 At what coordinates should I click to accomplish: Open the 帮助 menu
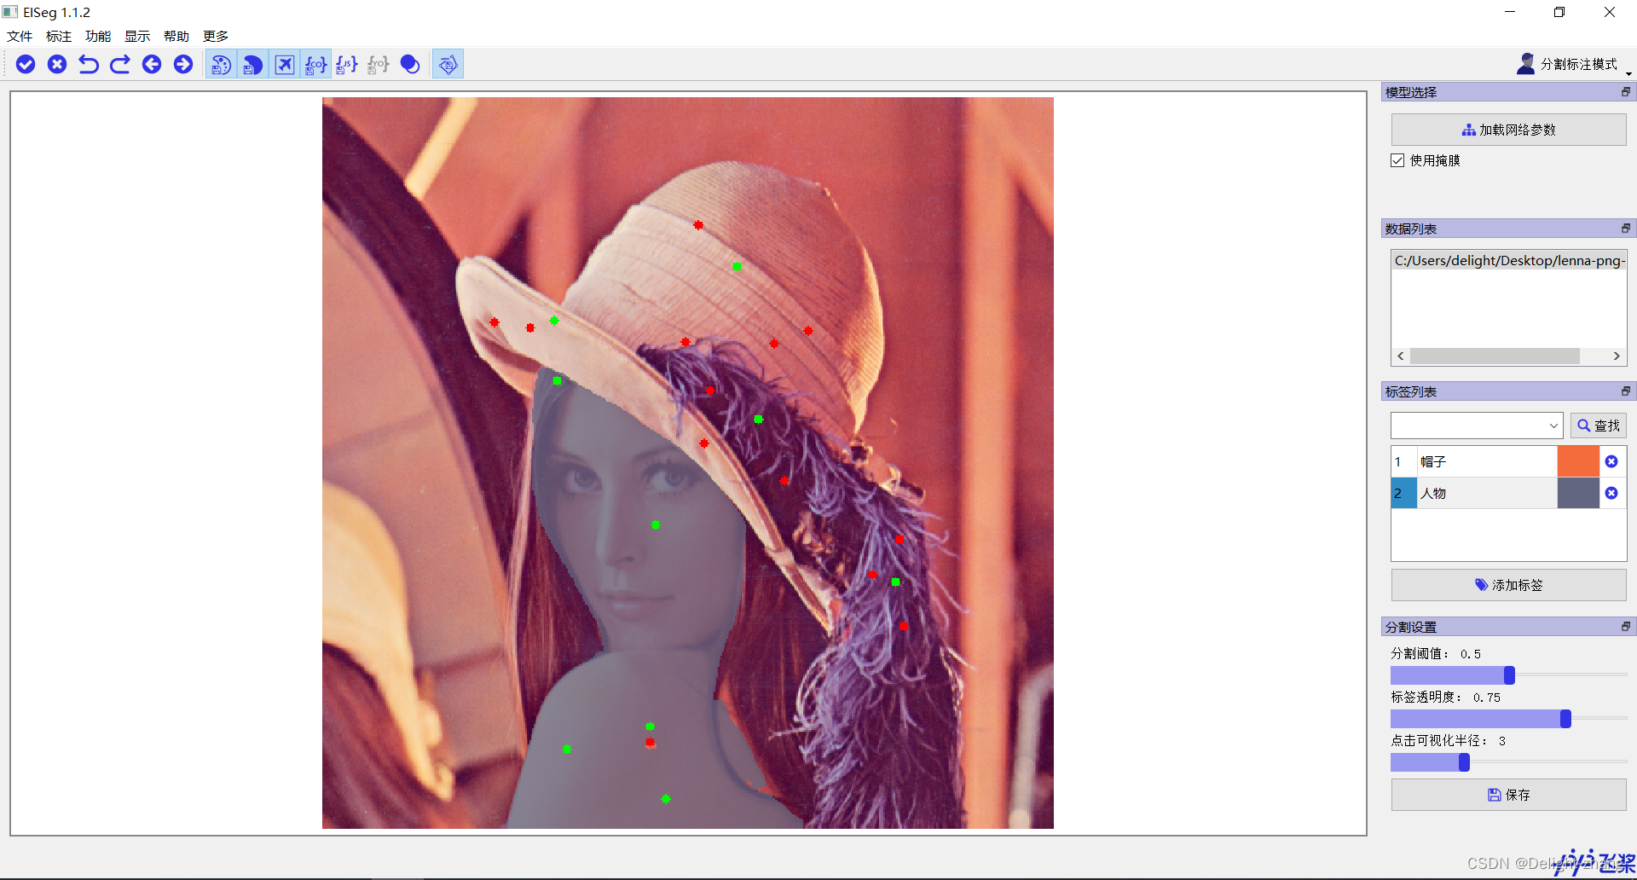pos(176,36)
